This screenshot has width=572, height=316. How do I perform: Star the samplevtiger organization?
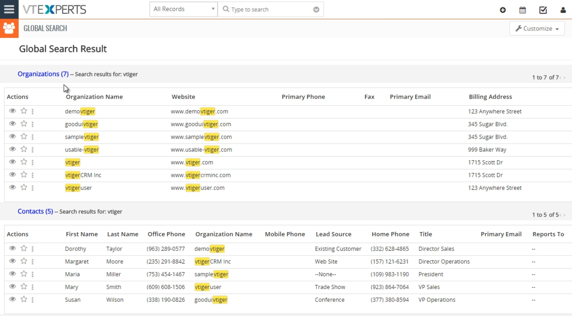(24, 136)
